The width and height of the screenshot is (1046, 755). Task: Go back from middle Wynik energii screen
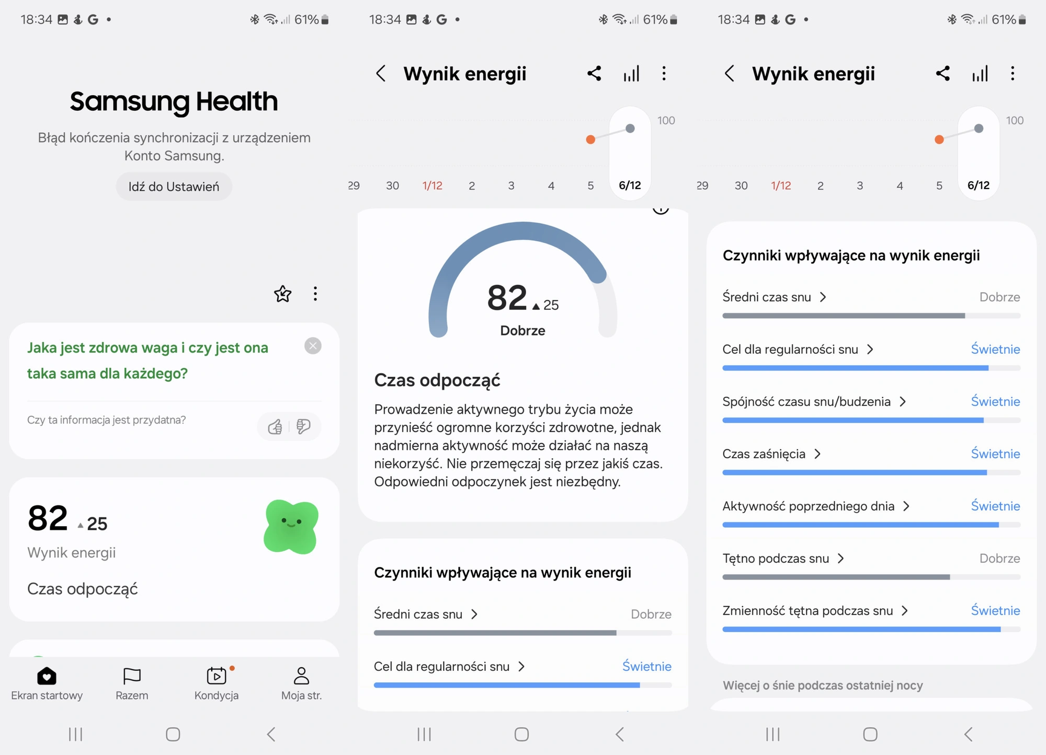click(381, 74)
